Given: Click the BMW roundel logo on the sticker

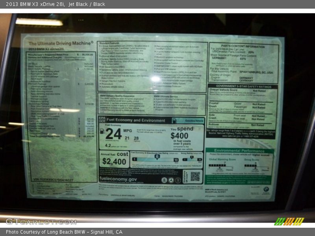Looking at the screenshot, I should (266, 189).
